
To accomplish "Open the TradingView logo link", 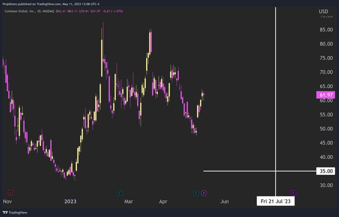I will tap(15, 212).
